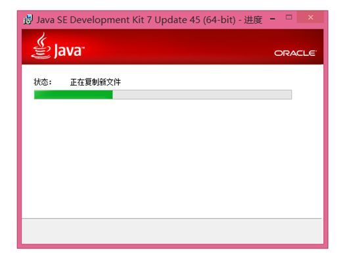Click the 状态: label

coord(43,82)
